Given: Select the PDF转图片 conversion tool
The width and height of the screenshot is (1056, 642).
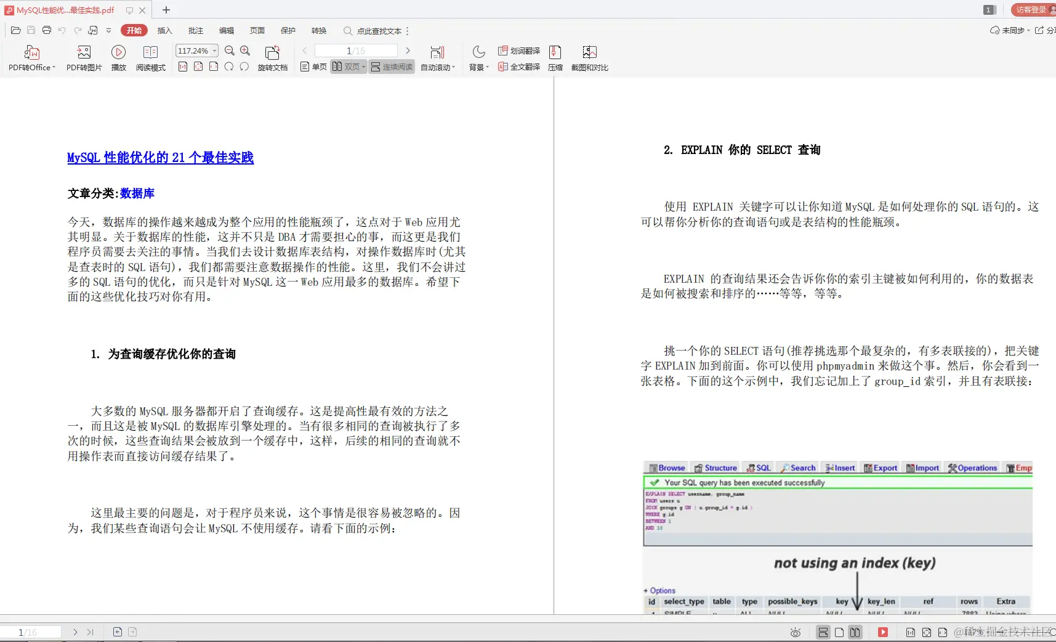Looking at the screenshot, I should pyautogui.click(x=84, y=57).
